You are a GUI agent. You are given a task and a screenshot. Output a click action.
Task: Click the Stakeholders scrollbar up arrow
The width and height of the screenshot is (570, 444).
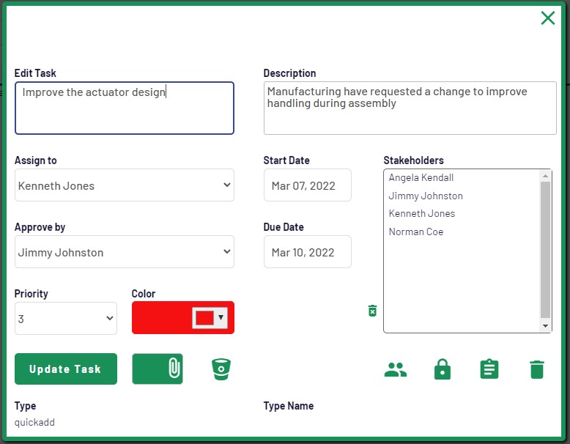point(545,176)
